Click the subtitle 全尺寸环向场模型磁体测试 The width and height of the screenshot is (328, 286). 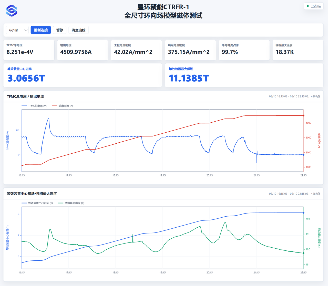pyautogui.click(x=163, y=16)
